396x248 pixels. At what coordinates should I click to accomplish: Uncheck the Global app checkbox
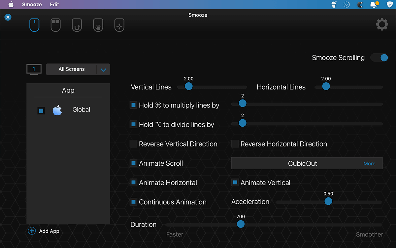pyautogui.click(x=41, y=110)
